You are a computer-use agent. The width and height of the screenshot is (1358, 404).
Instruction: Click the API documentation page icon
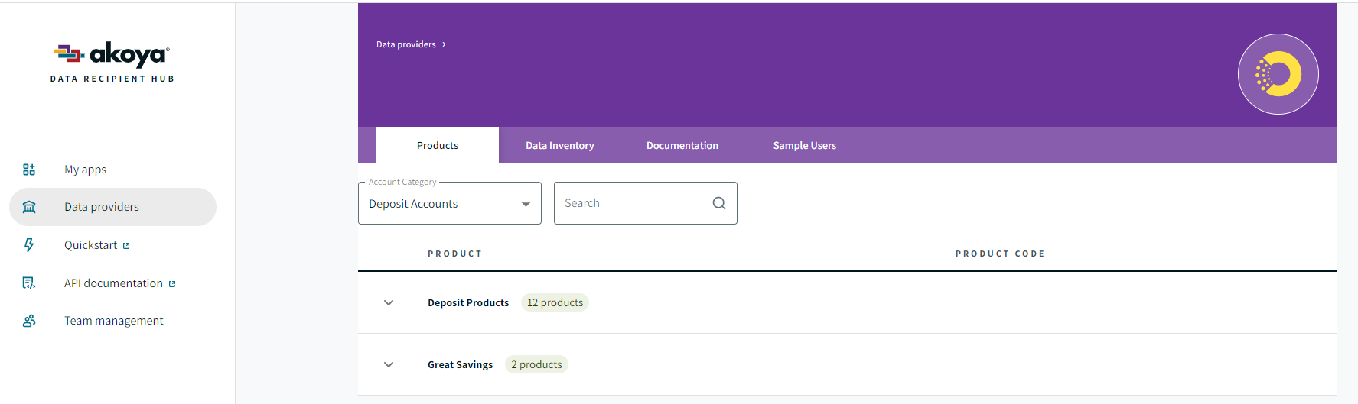29,283
